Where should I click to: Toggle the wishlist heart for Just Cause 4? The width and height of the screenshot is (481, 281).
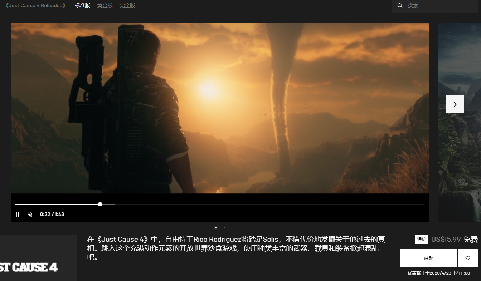468,258
